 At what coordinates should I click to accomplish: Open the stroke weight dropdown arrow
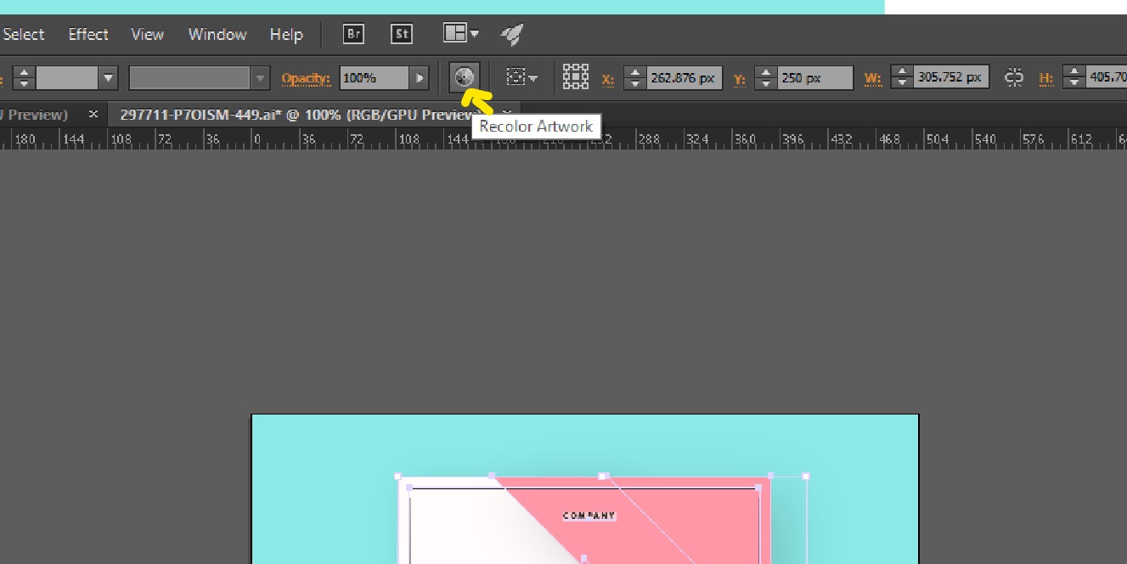109,78
